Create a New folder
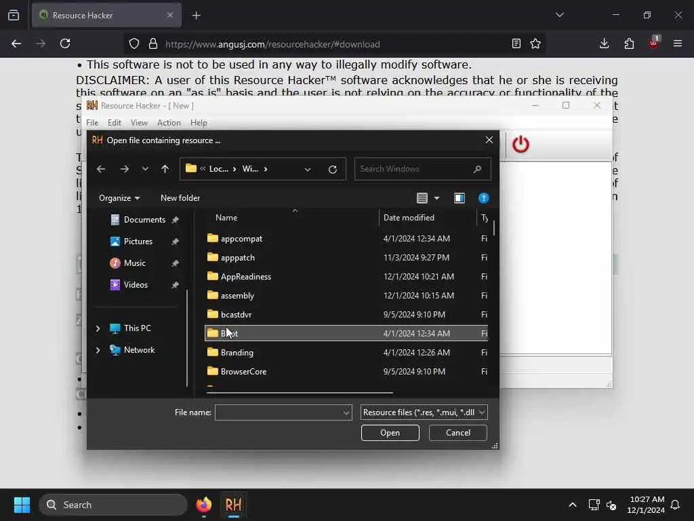The image size is (694, 521). click(180, 198)
